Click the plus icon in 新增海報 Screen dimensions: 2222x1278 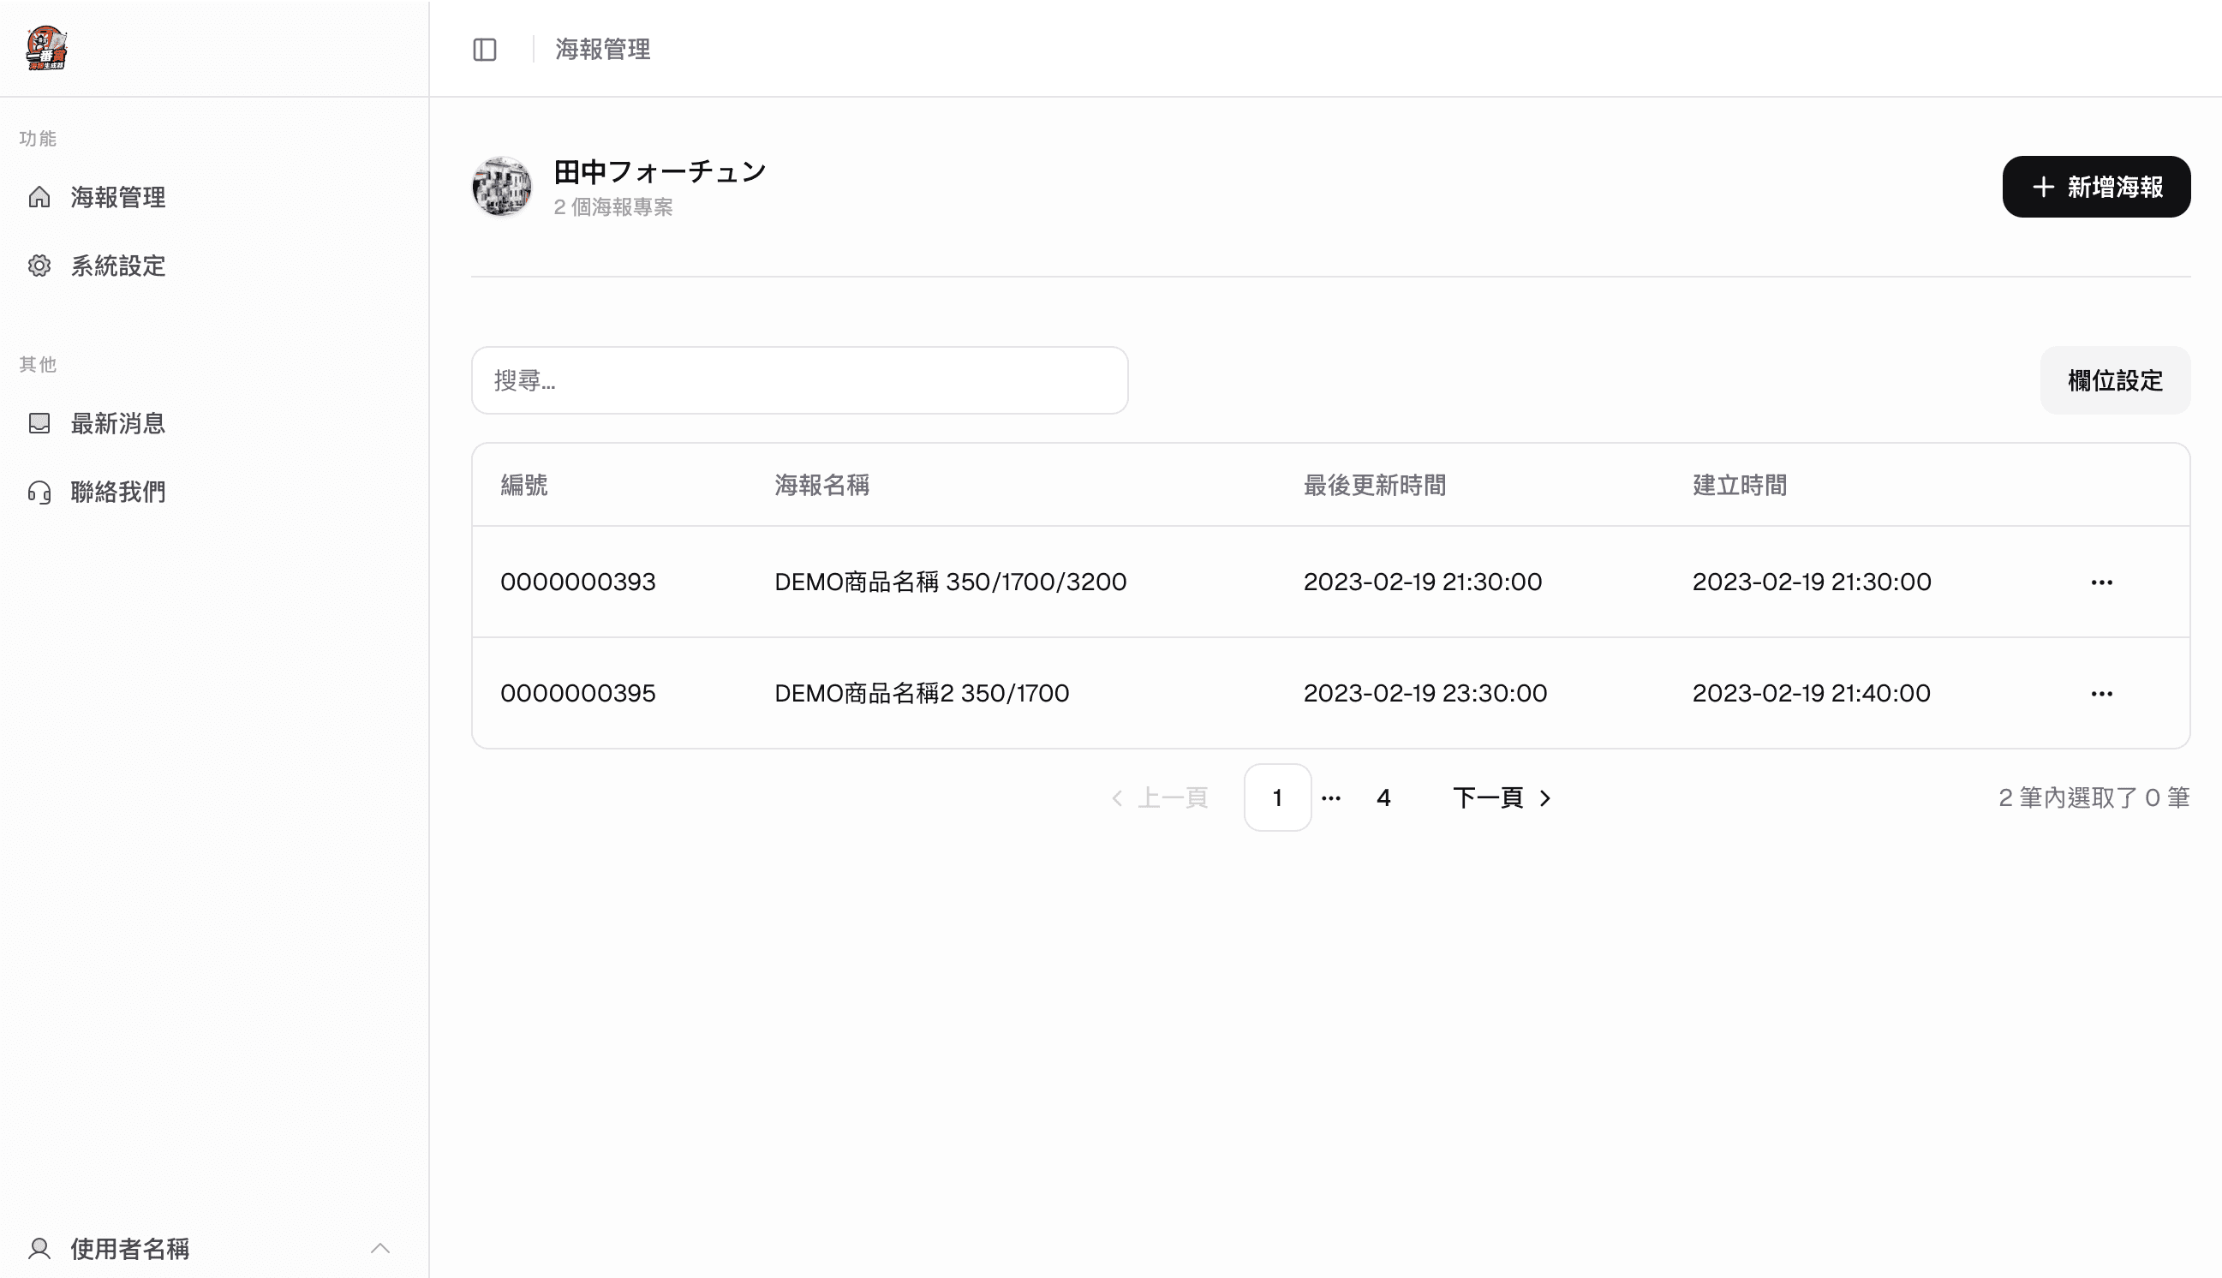click(2043, 187)
